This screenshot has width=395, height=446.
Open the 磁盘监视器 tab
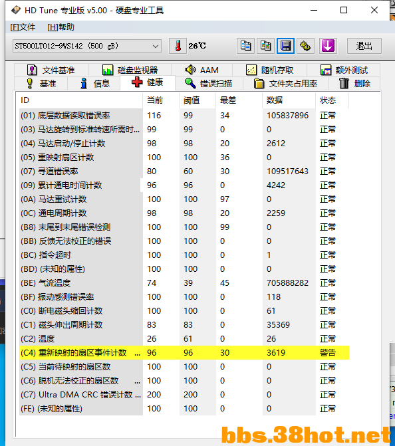coord(130,70)
